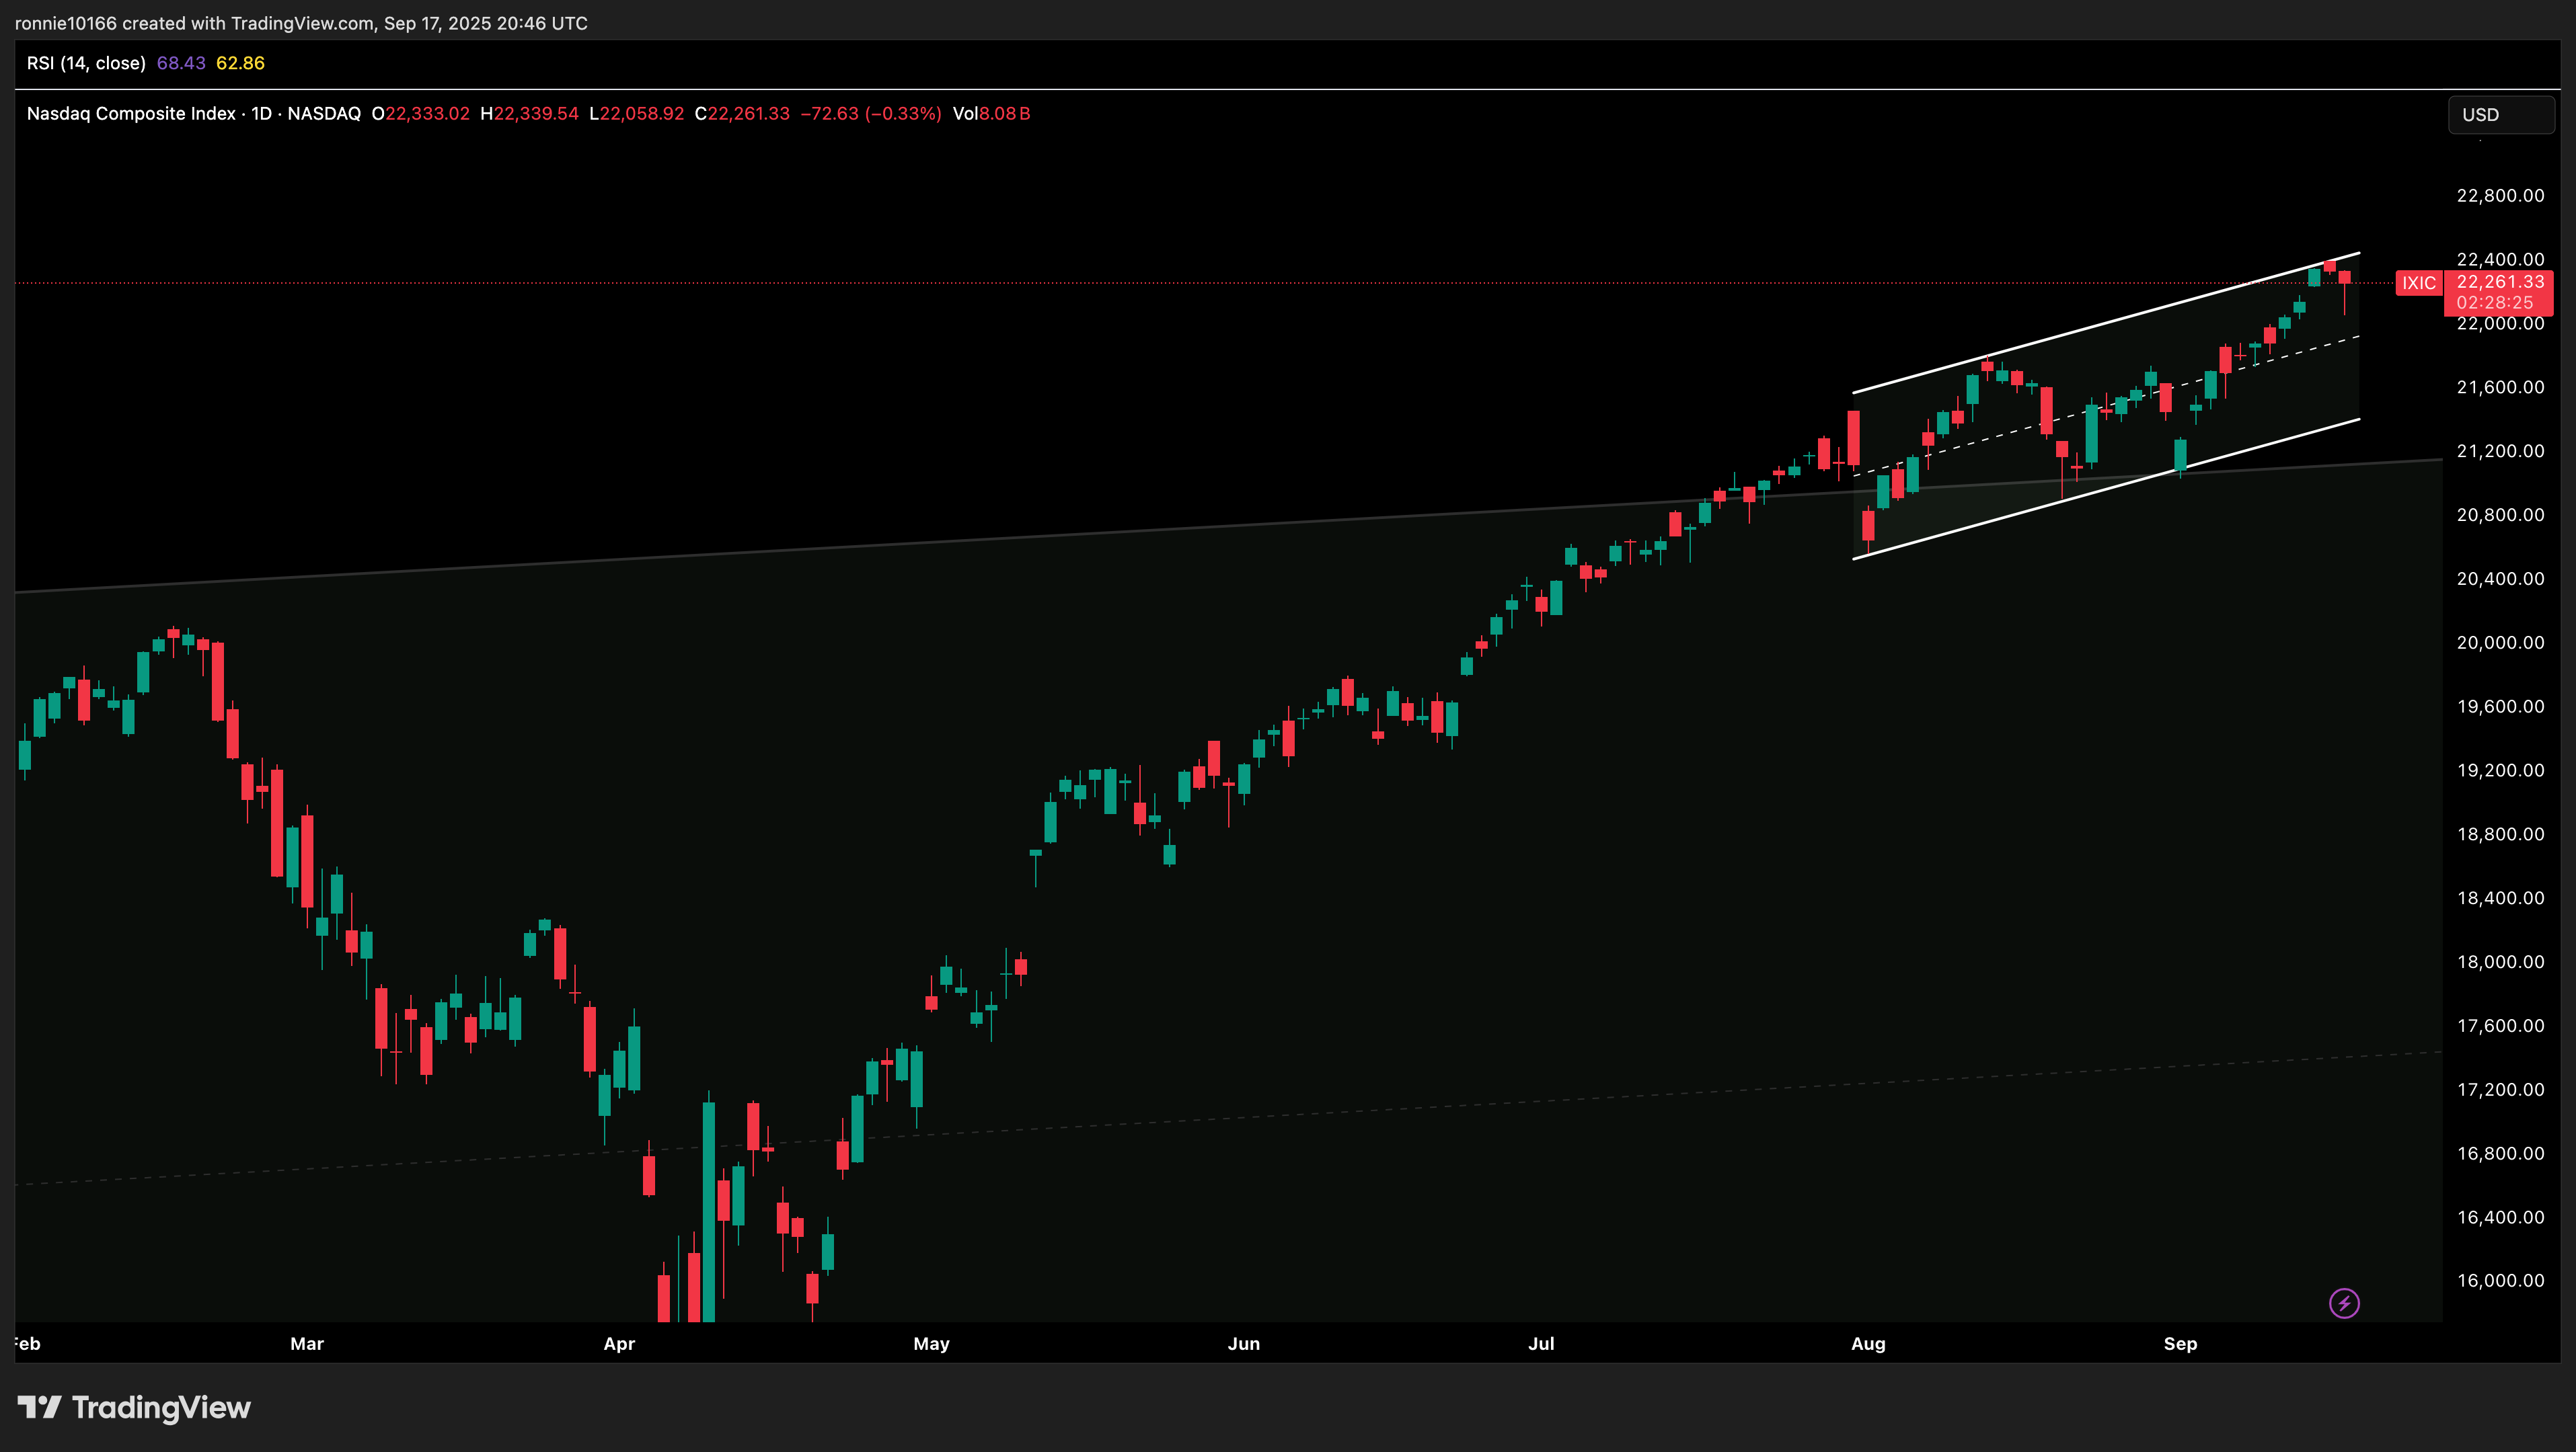Image resolution: width=2576 pixels, height=1452 pixels.
Task: Click the Jun label on time axis
Action: click(1243, 1344)
